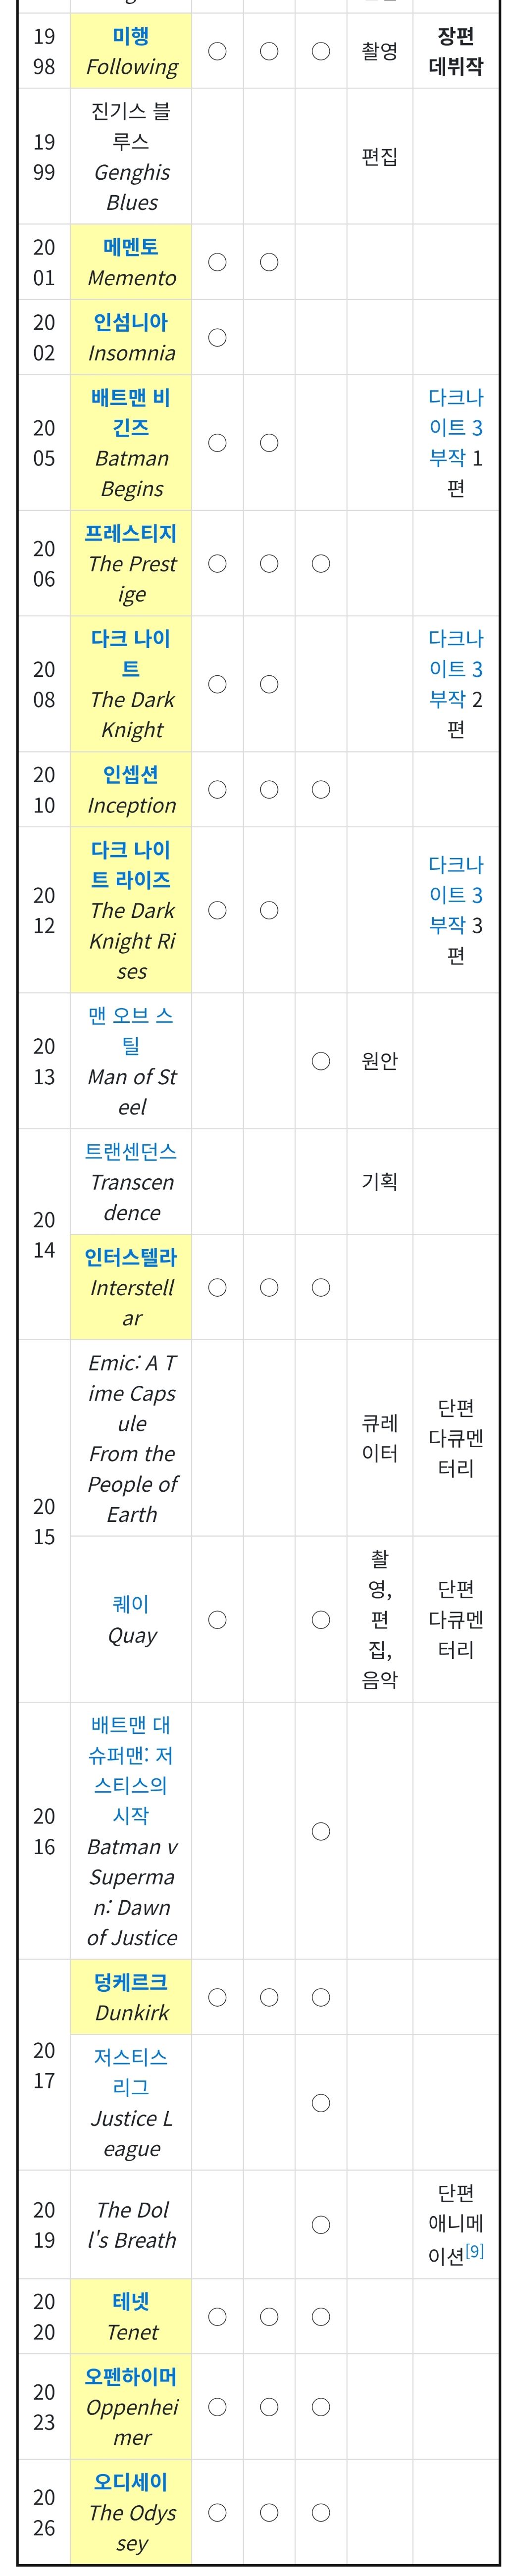Viewport: 507px width, 2576px height.
Task: Click the 퀘이 Quay link
Action: click(131, 1604)
